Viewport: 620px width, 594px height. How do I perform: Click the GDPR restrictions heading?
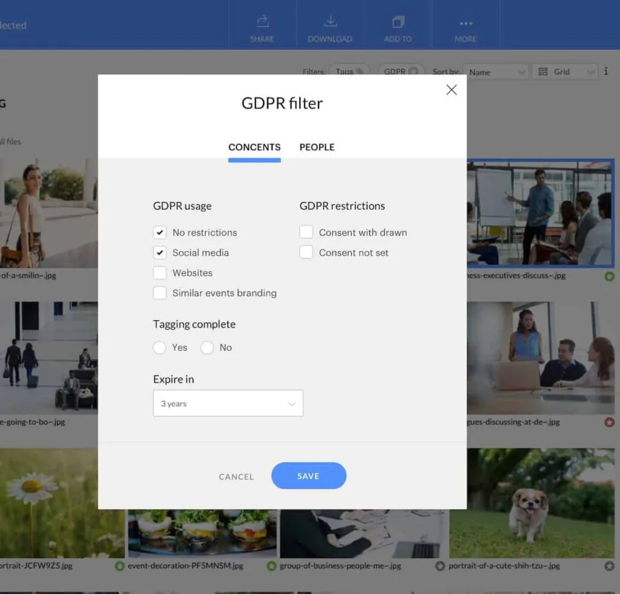pos(342,206)
